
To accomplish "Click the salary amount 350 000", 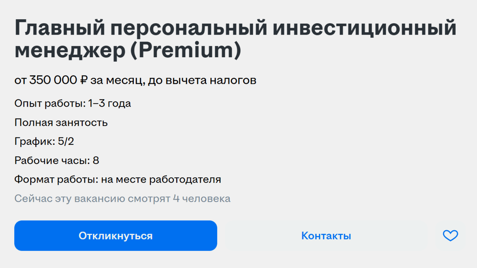I will coord(53,80).
